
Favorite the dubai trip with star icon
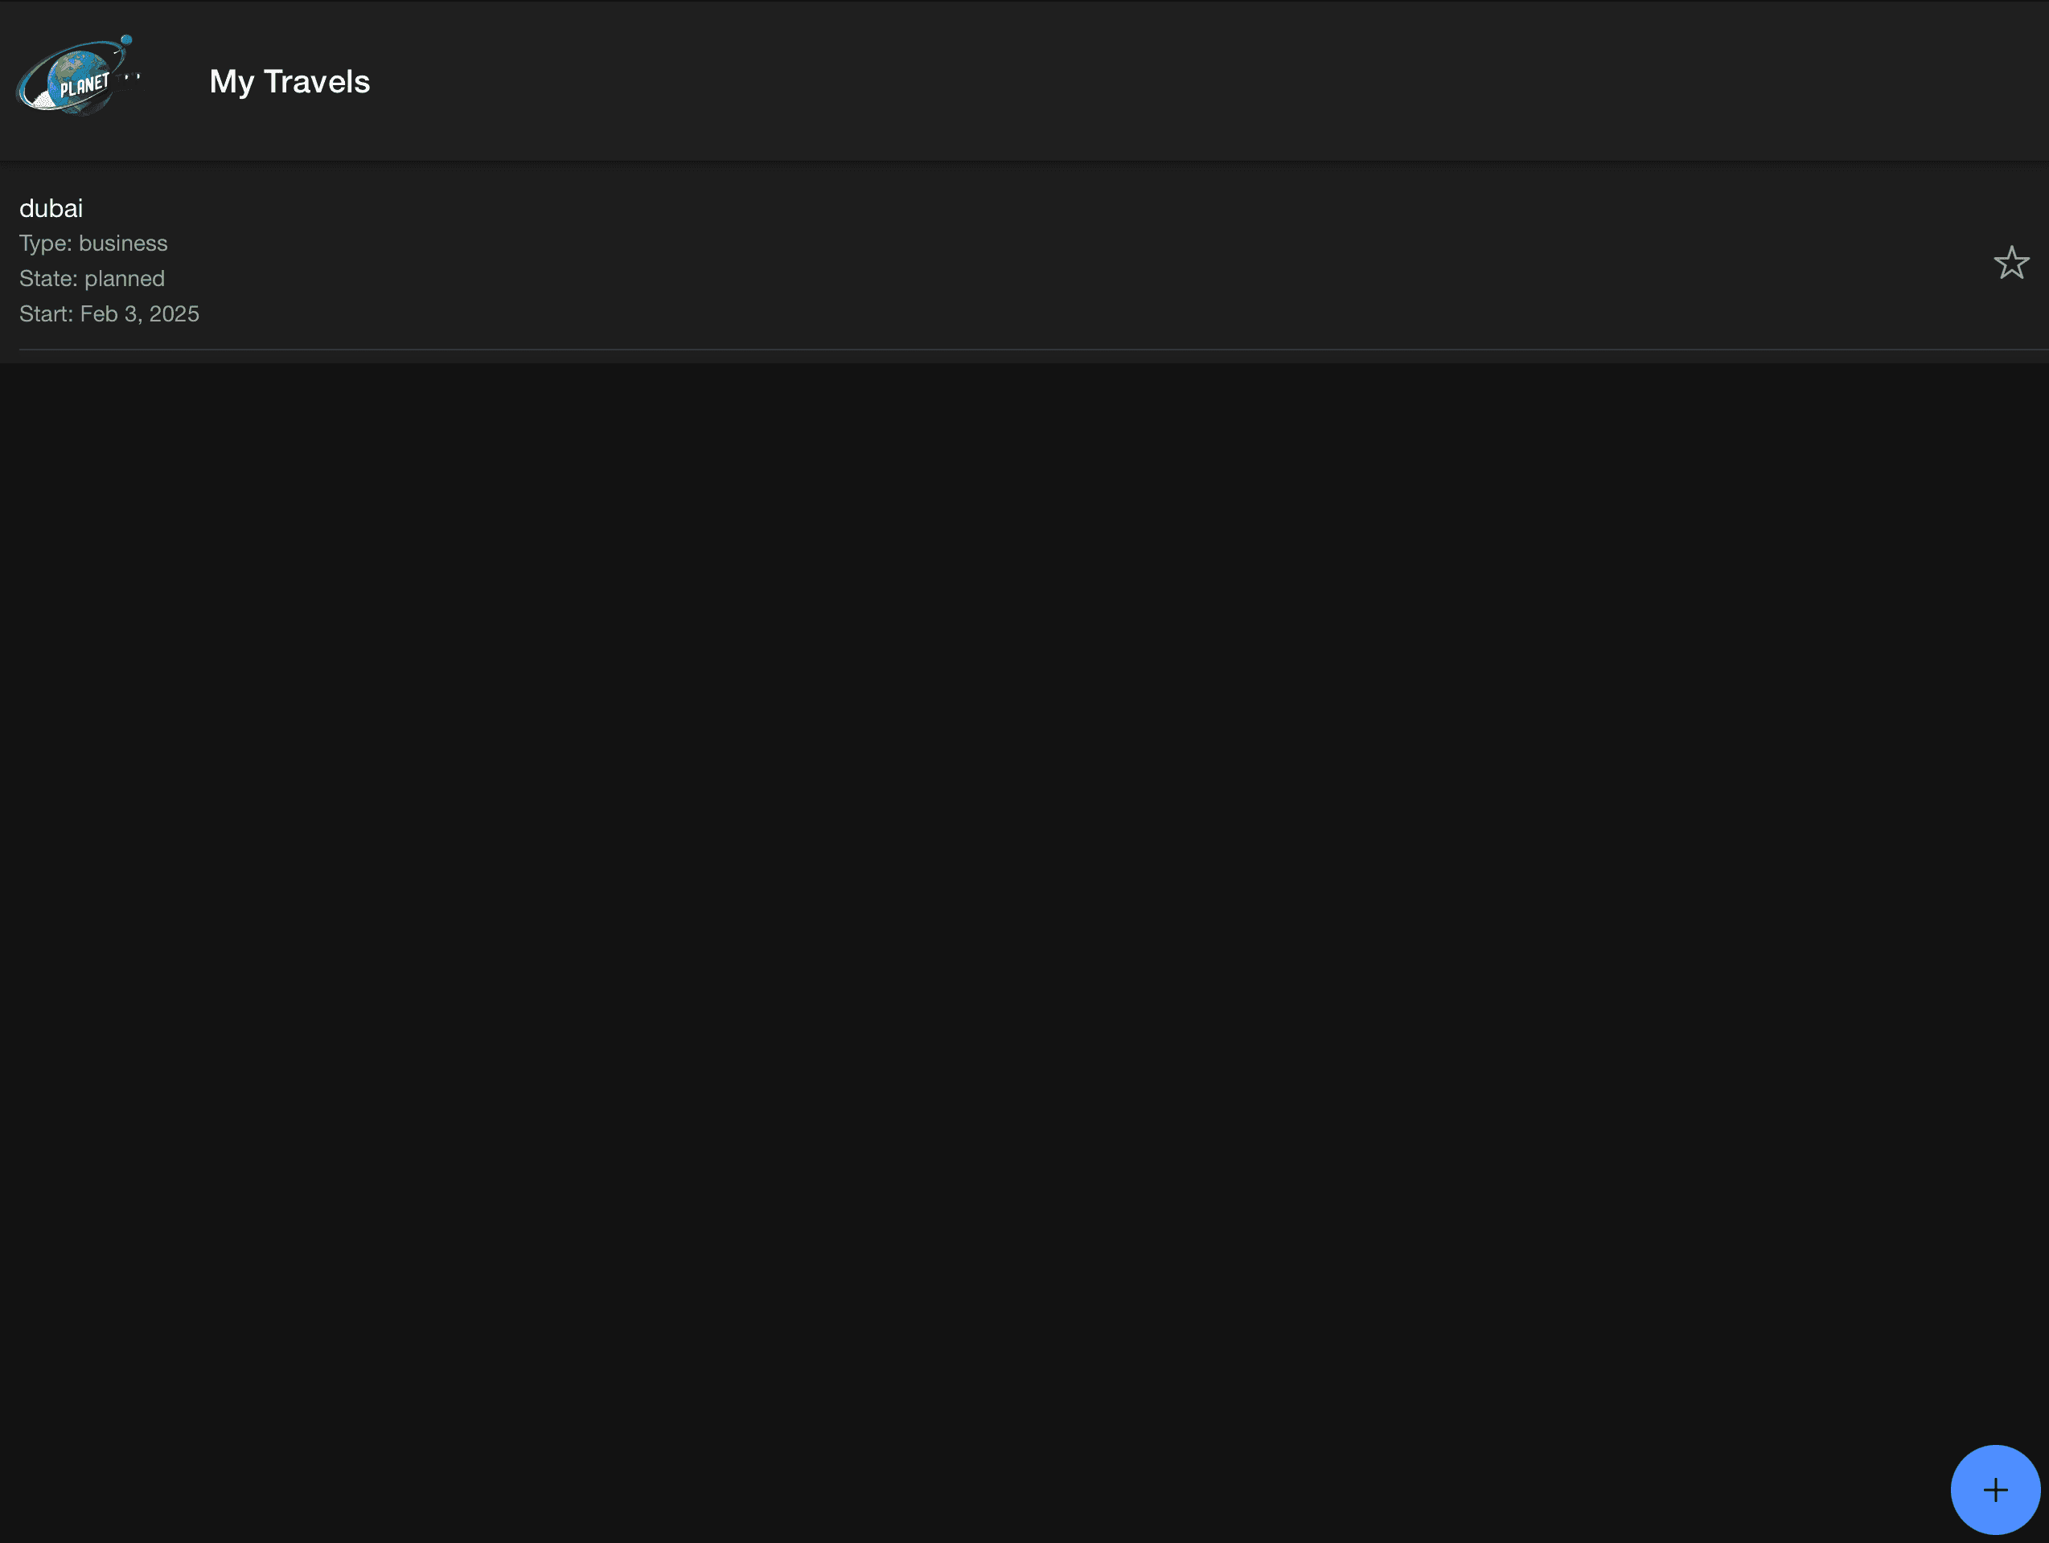pos(2011,263)
